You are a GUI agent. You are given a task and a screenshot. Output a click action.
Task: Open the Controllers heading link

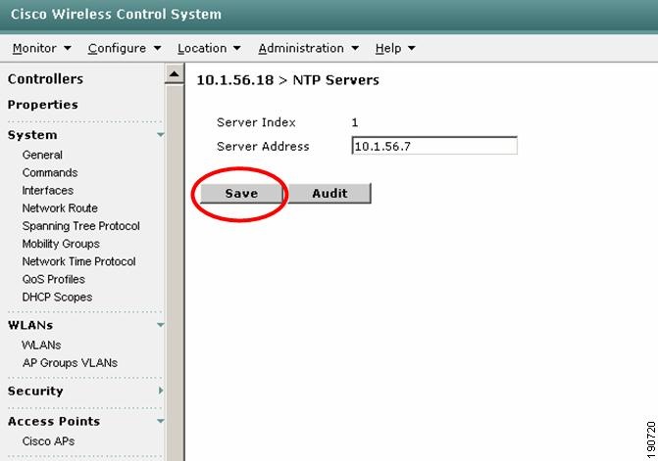(x=45, y=79)
